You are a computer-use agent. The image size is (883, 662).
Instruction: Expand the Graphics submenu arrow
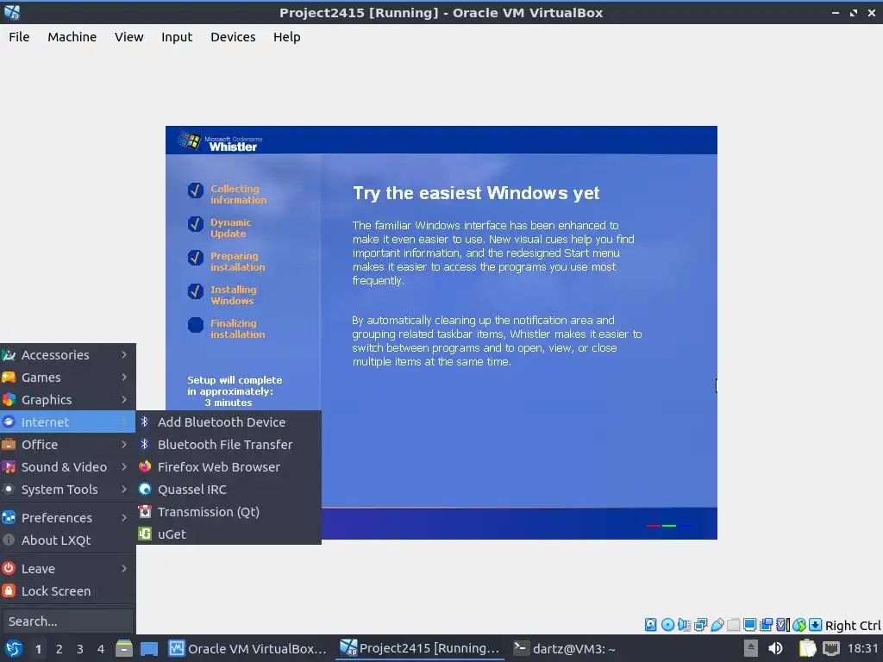point(124,400)
